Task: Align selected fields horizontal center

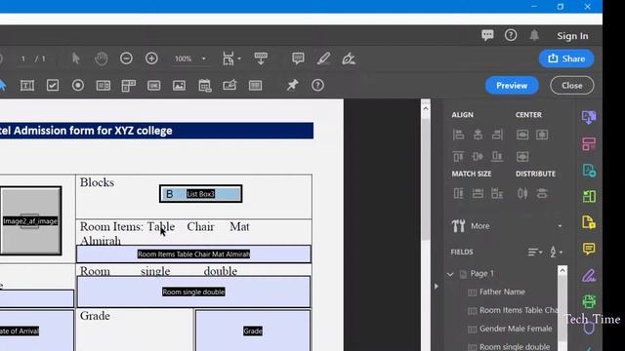Action: pos(478,135)
